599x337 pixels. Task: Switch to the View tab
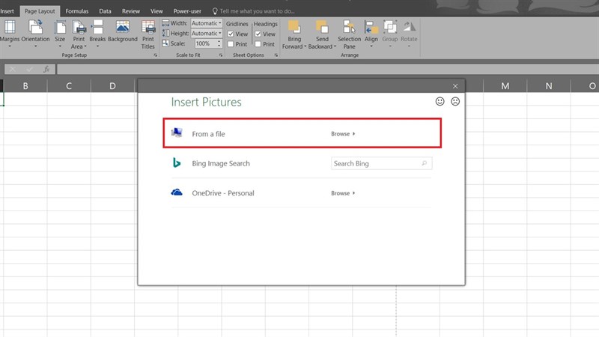coord(156,11)
